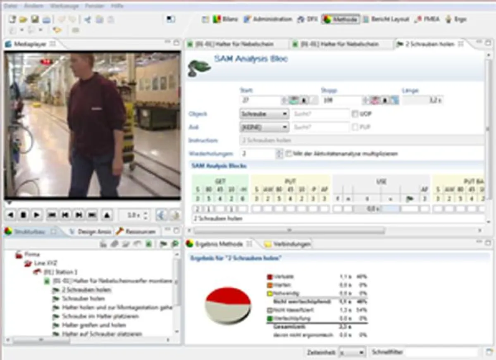Open the Object dropdown showing Schraube
496x360 pixels.
(x=264, y=114)
